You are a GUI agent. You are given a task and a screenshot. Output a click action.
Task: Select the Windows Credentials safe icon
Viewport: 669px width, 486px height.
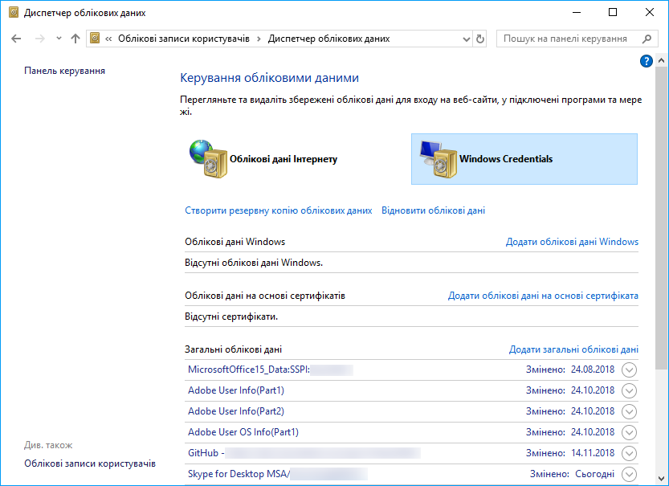click(x=435, y=159)
